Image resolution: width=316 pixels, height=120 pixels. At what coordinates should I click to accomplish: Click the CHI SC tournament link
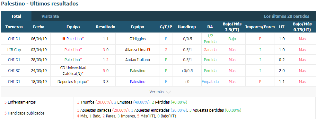pos(14,71)
